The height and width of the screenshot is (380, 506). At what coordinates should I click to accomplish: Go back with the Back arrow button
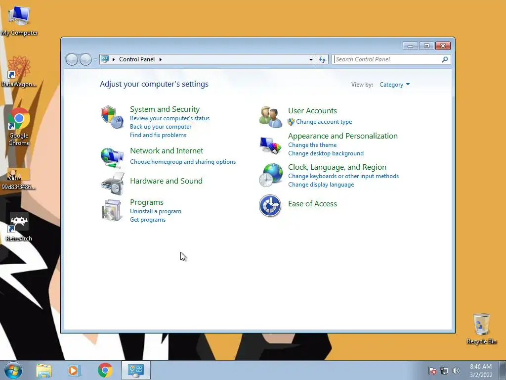(72, 59)
